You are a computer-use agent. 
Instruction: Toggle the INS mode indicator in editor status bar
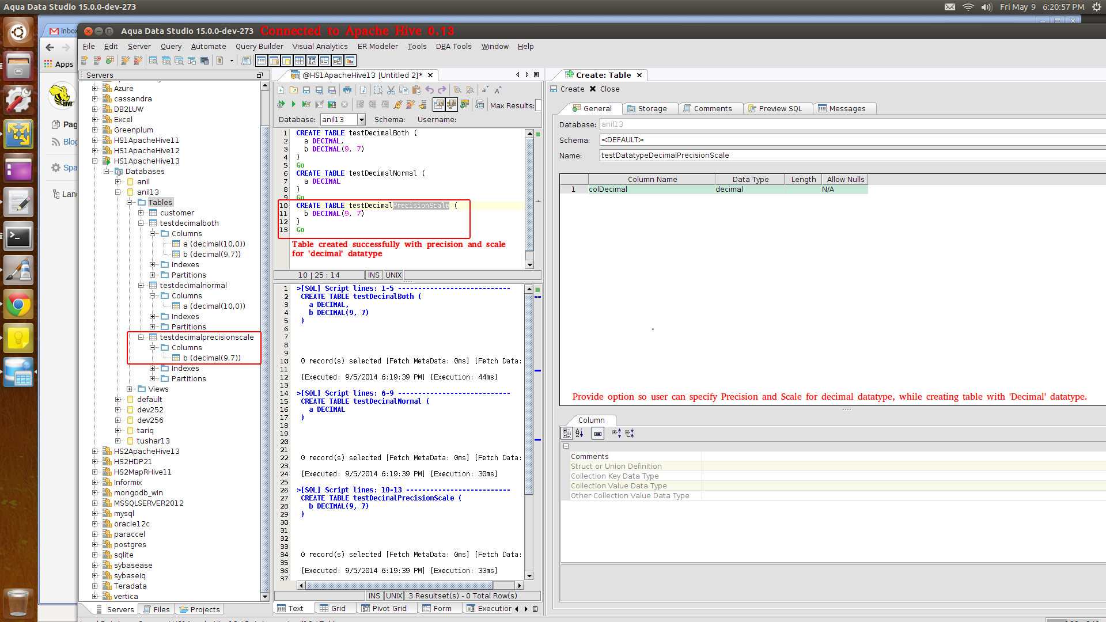click(373, 275)
